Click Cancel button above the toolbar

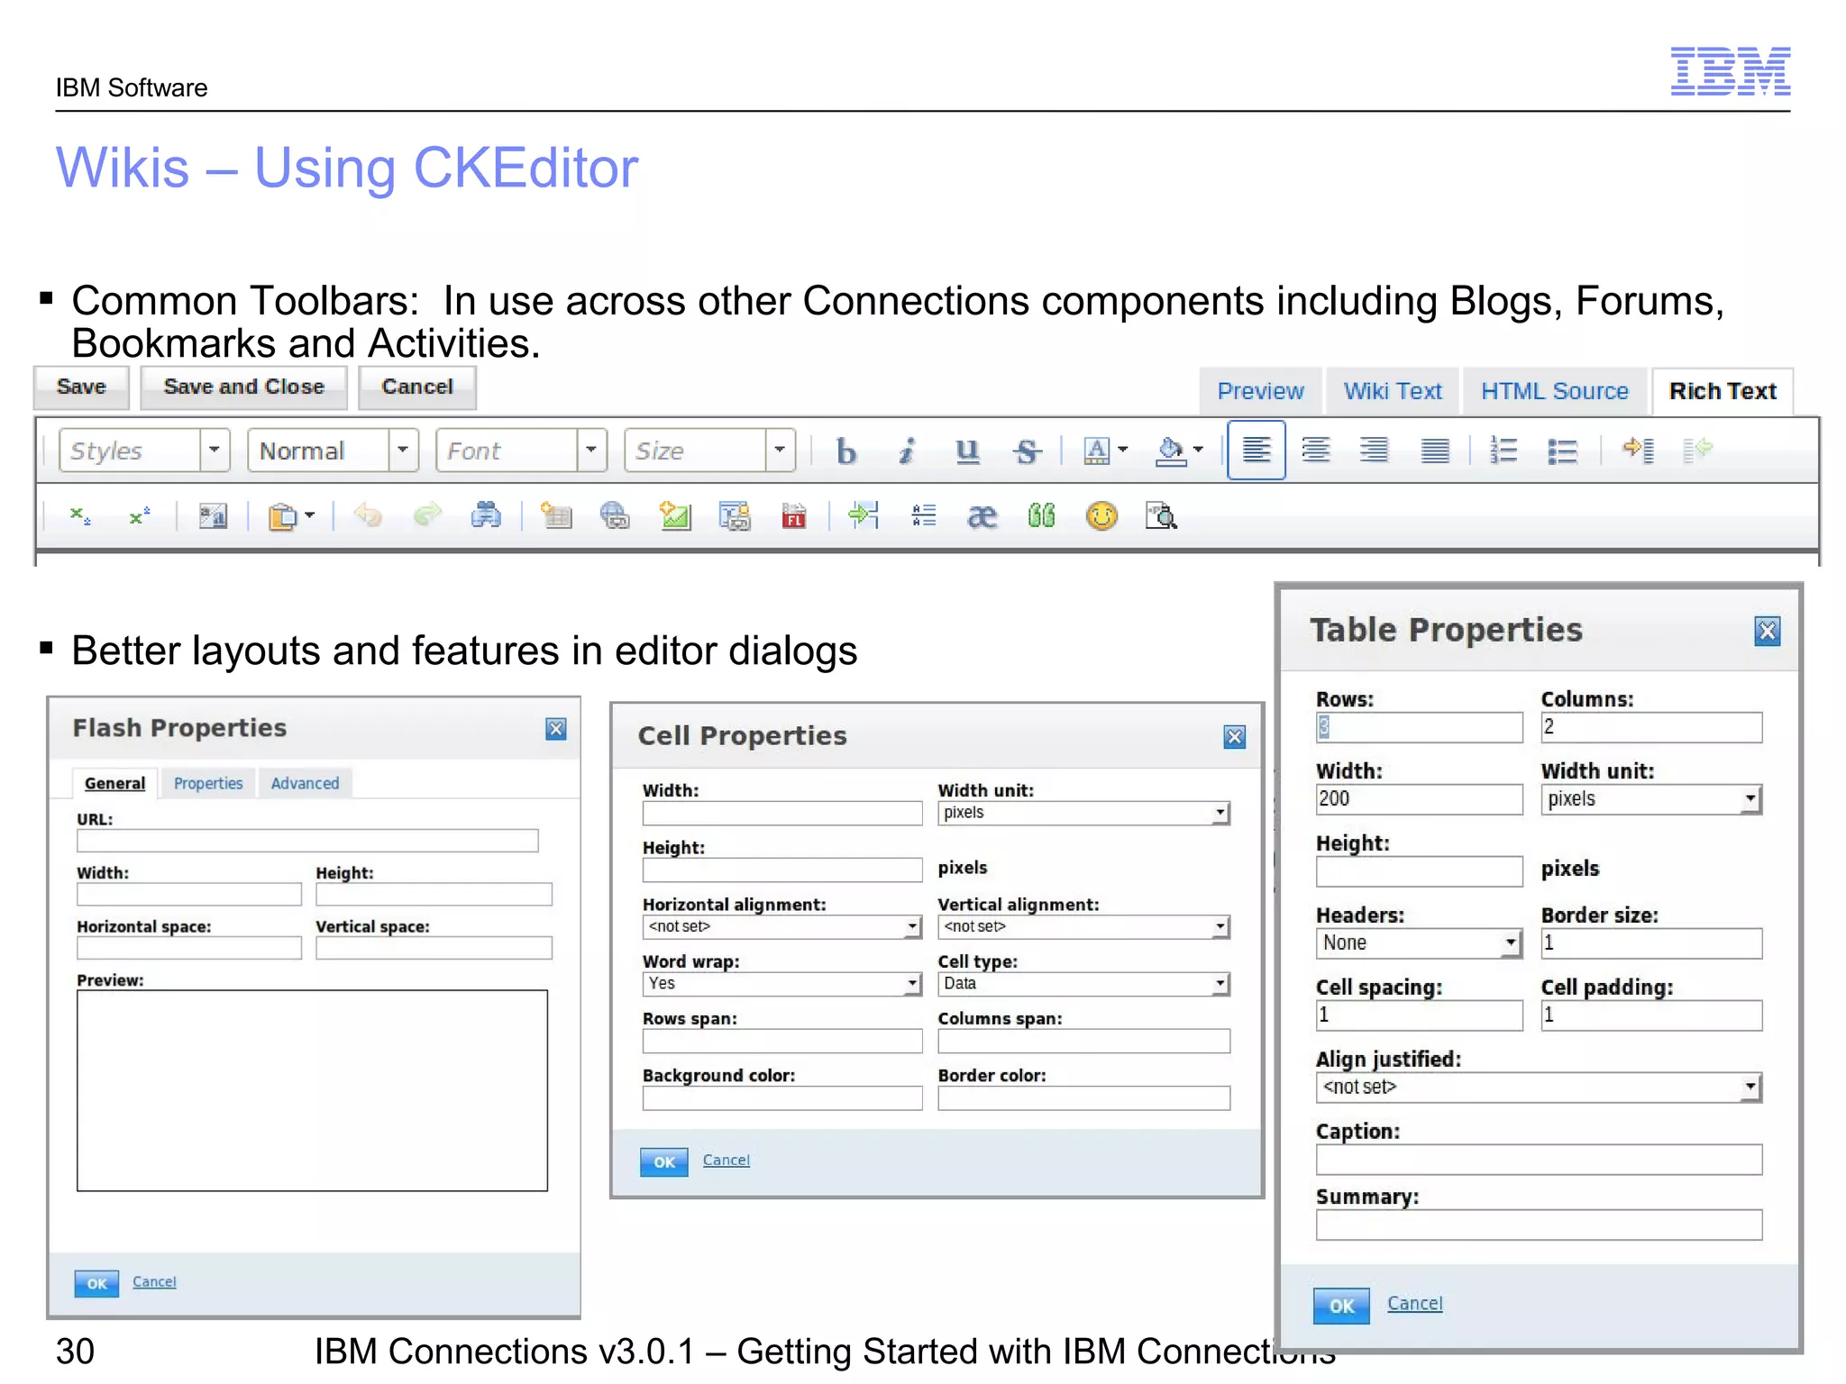(417, 387)
